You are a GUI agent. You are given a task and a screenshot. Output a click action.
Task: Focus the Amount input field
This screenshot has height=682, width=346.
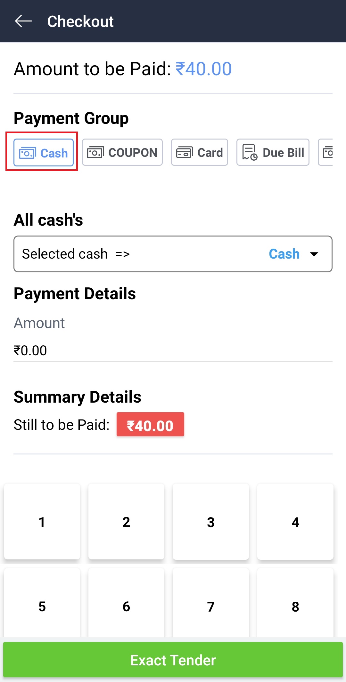click(x=173, y=350)
